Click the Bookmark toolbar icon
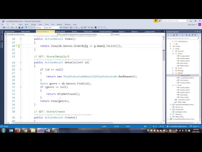The image size is (202, 152). point(96,27)
